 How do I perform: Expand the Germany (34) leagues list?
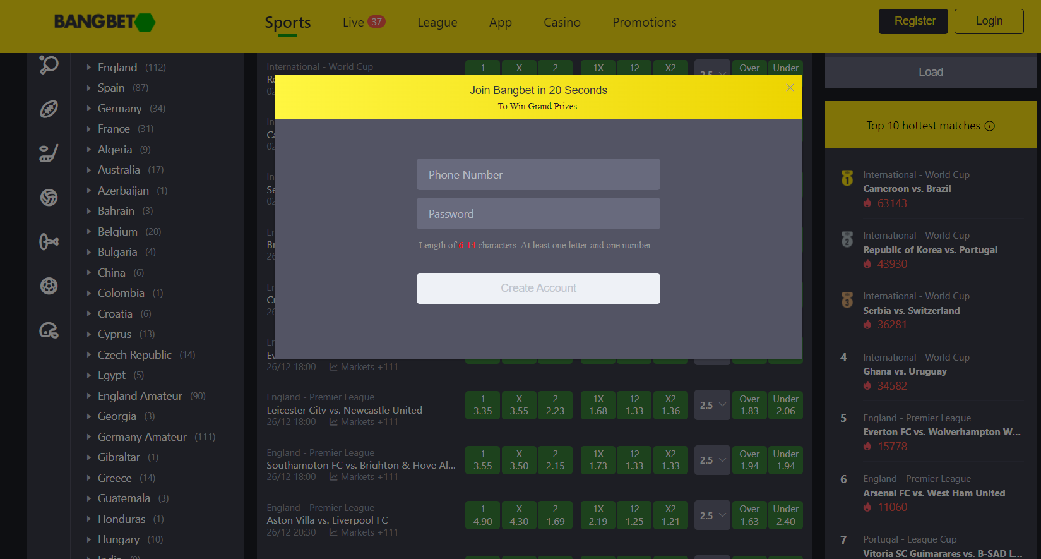click(x=89, y=109)
